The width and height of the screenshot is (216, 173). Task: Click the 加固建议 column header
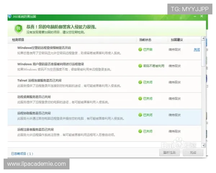click(177, 40)
